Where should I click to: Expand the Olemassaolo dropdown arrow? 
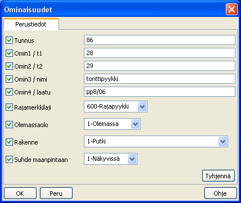pos(135,124)
